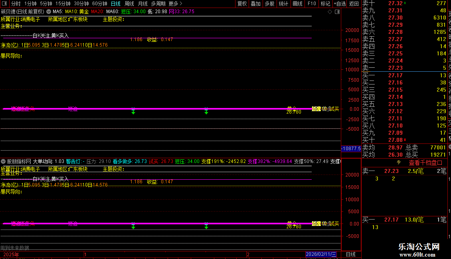Select the 买五 27.13 order row
451x259 pixels.
coord(404,104)
